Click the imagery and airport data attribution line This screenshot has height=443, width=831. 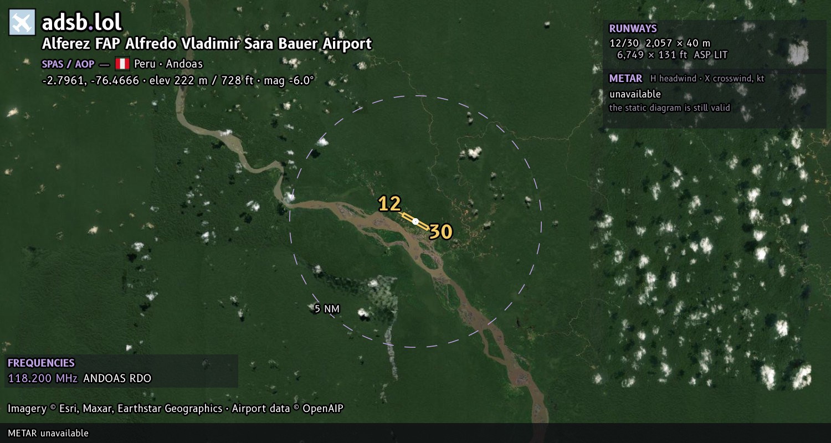(x=176, y=409)
